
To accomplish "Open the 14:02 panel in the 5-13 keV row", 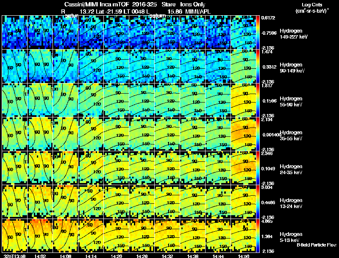I will (40, 236).
